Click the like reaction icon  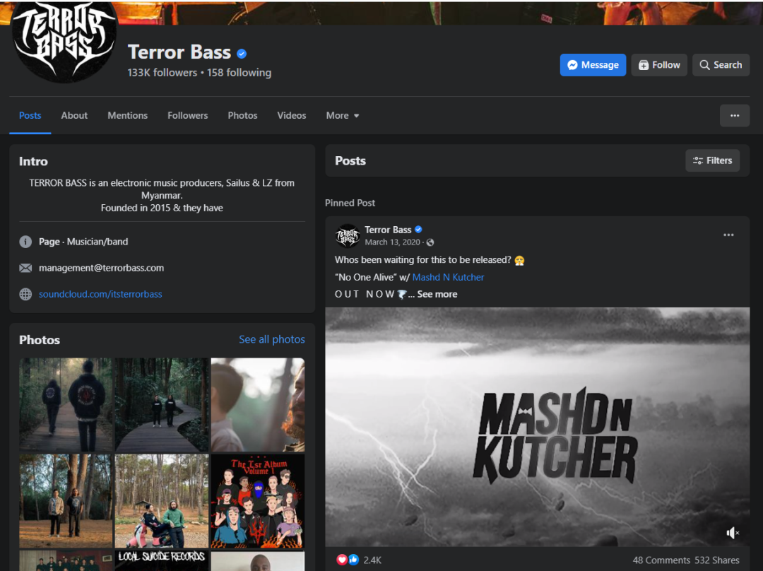(x=353, y=560)
